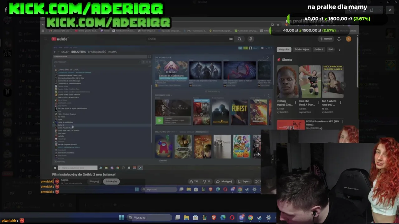Open the Can She Hold A Plan... Short

pos(310,82)
